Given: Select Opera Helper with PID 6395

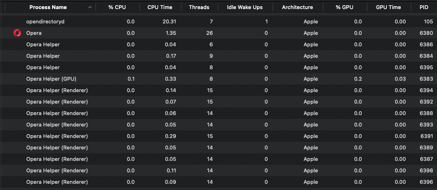Looking at the screenshot, I should click(219, 67).
